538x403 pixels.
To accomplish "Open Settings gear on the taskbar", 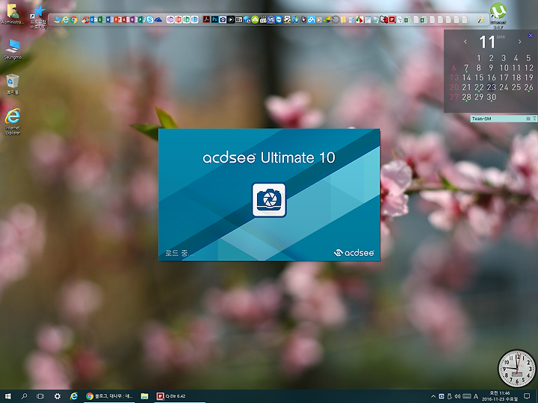I will [58, 396].
